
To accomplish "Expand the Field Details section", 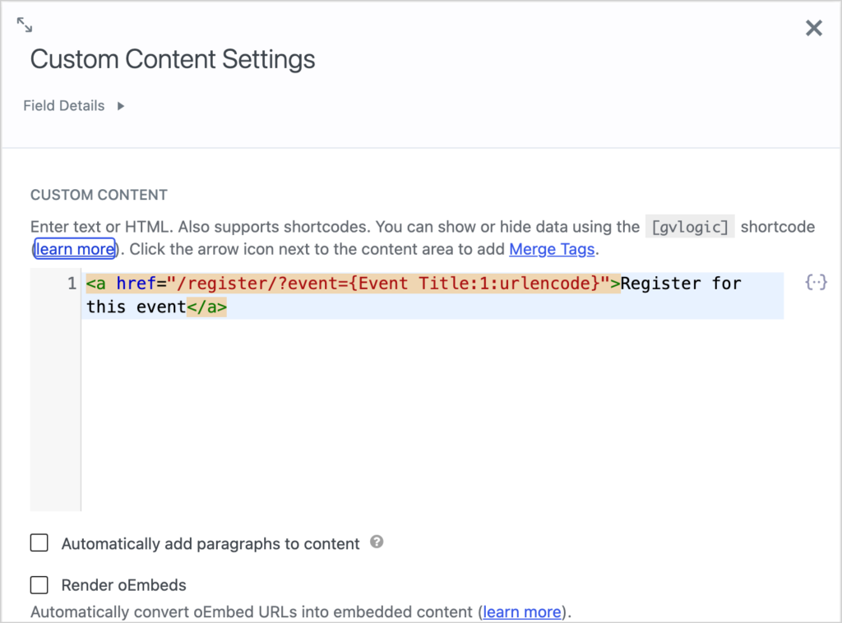I will [x=121, y=106].
